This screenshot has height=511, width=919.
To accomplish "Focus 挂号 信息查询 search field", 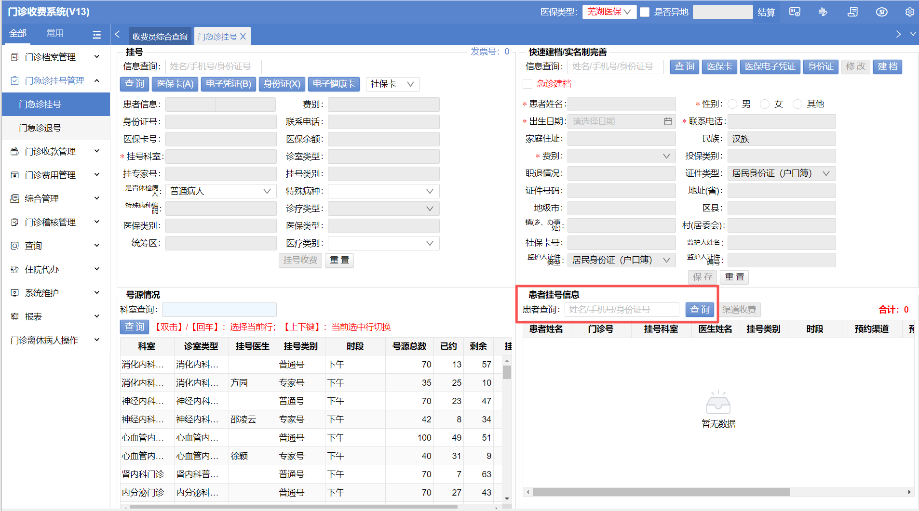I will click(214, 66).
